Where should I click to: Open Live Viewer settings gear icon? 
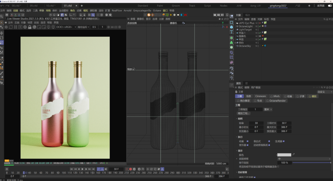[x=25, y=27]
